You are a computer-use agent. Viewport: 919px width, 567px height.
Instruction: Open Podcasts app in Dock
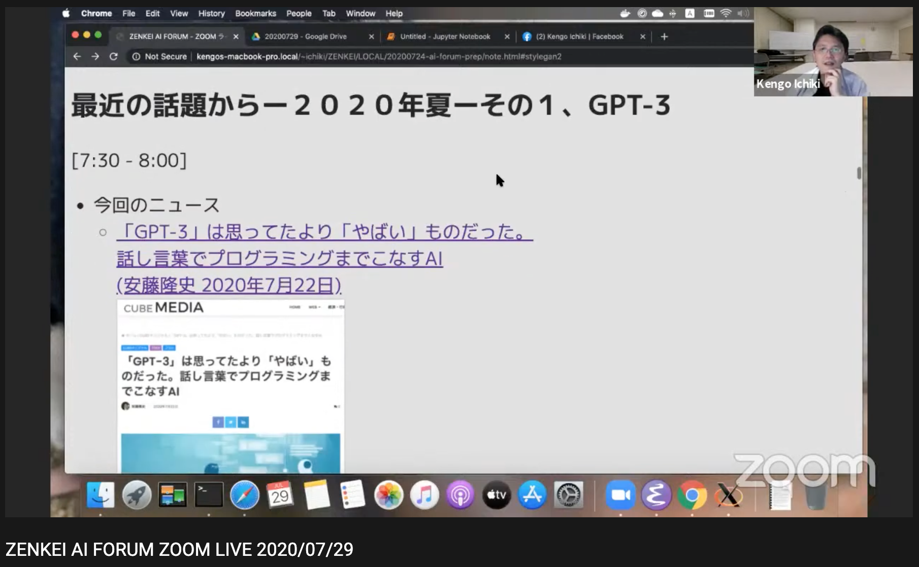[x=461, y=495]
